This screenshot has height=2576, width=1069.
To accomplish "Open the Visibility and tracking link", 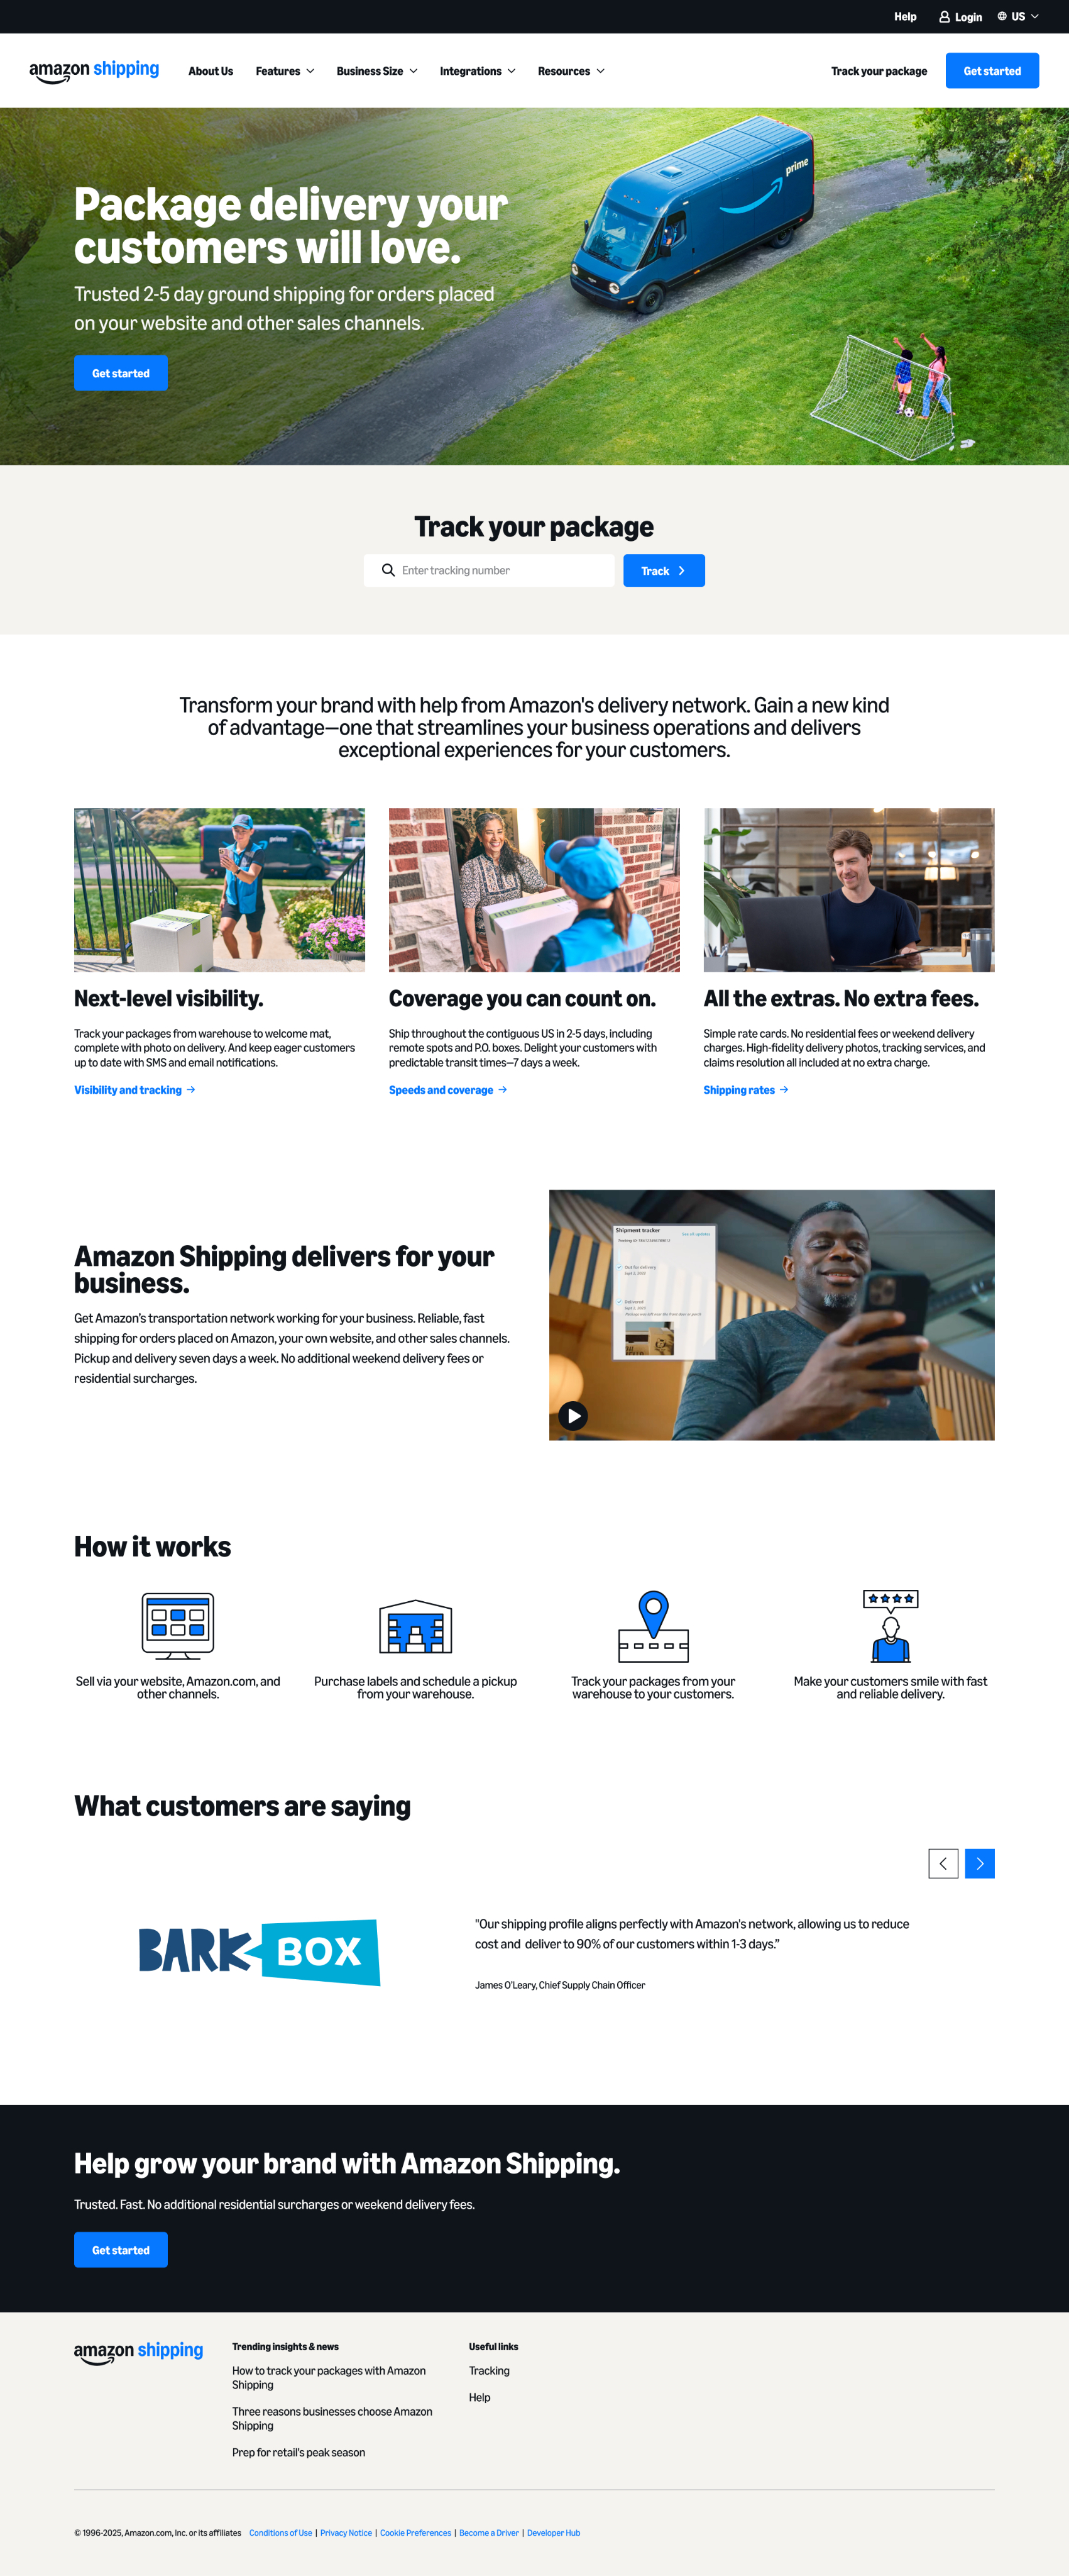I will (x=135, y=1090).
